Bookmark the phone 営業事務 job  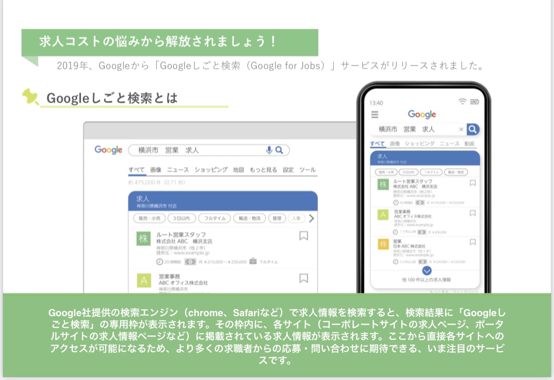pyautogui.click(x=473, y=213)
